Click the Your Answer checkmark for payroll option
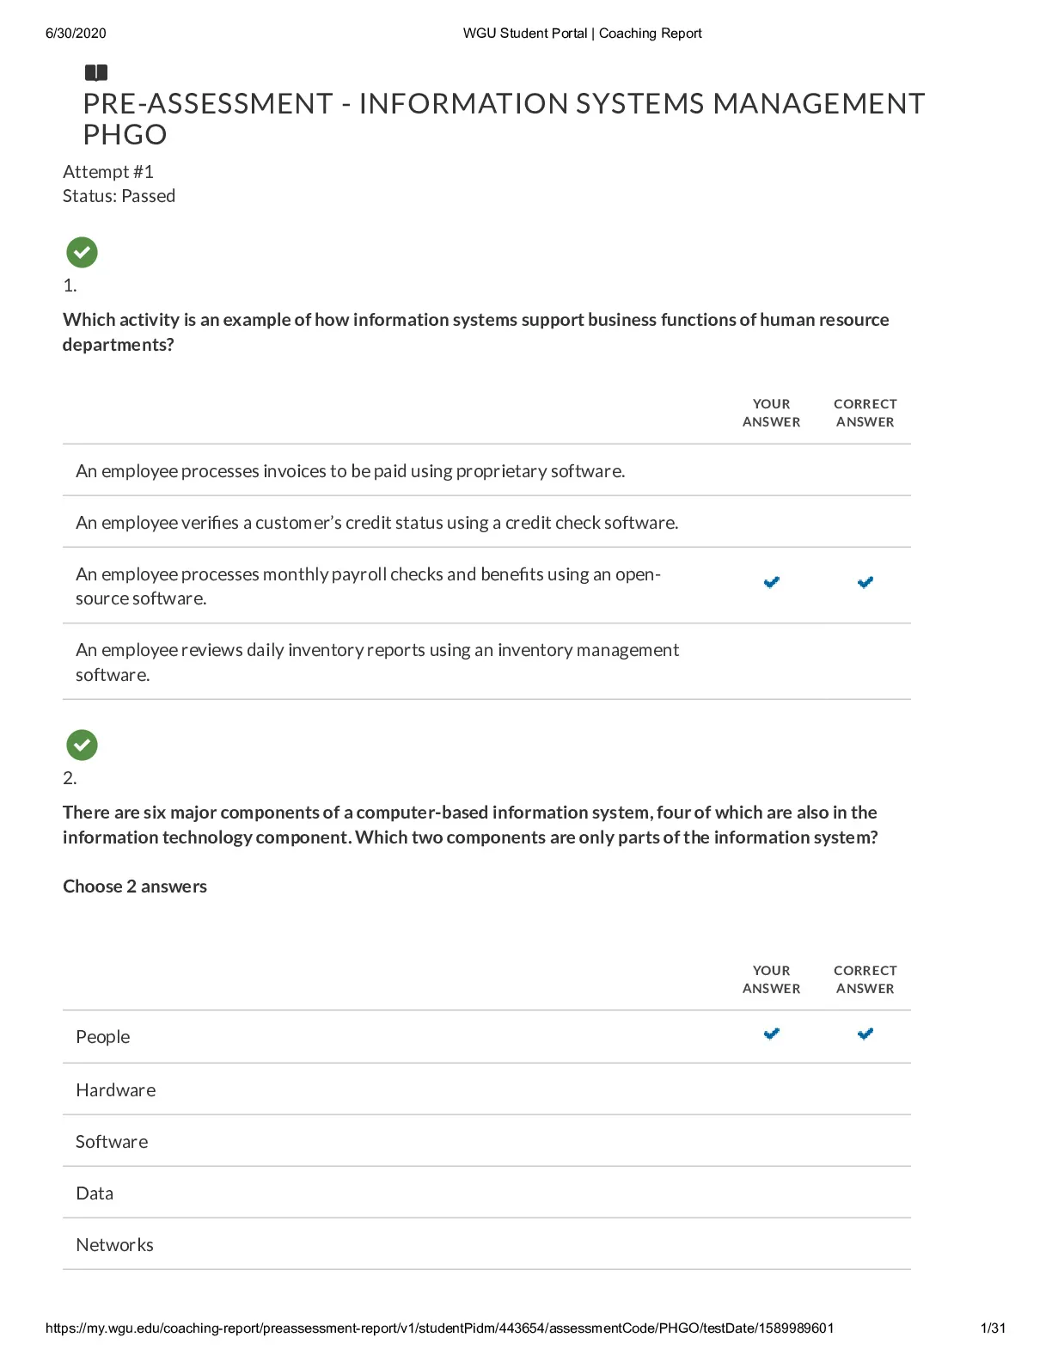 pyautogui.click(x=772, y=582)
